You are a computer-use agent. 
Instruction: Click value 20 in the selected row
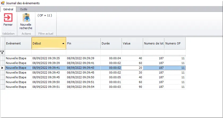[x=140, y=68]
